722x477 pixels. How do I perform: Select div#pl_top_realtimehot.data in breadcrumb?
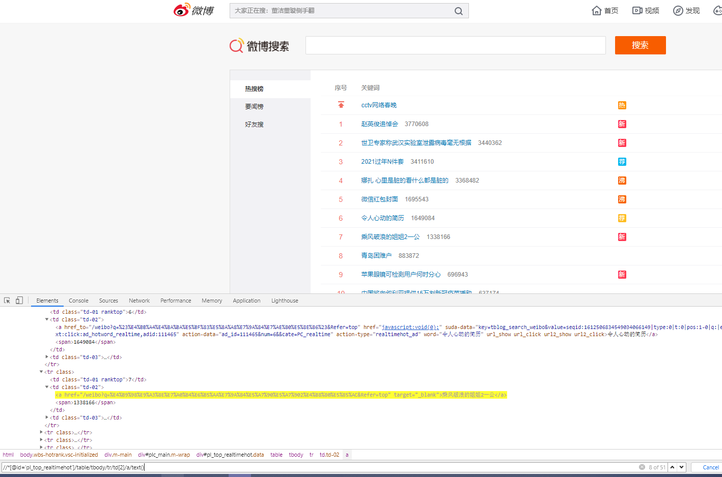[x=230, y=455]
